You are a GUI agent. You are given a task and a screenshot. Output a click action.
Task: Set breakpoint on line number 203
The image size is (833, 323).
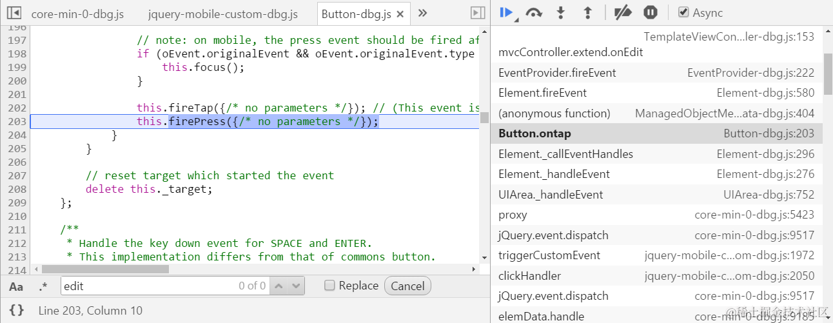click(x=18, y=121)
